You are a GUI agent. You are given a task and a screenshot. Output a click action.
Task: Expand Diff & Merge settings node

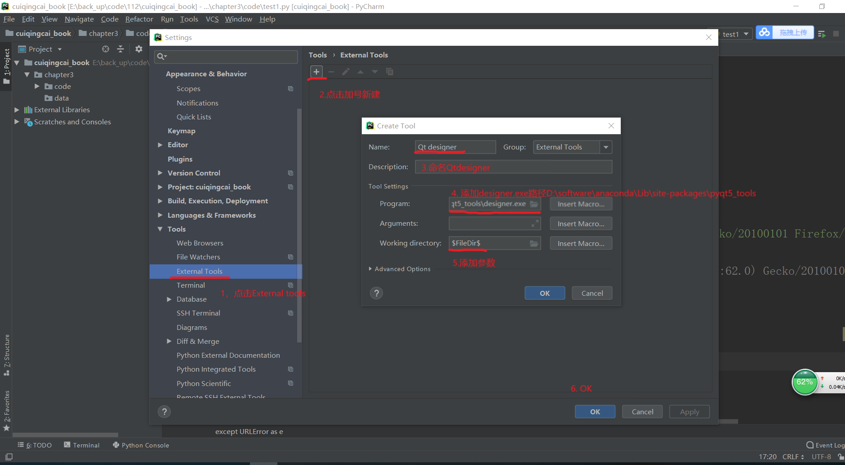[169, 341]
